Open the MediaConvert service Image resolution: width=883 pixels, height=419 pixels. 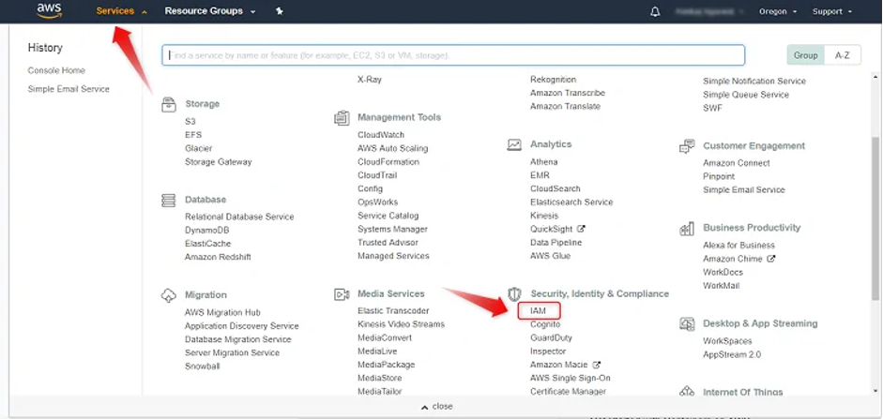(385, 338)
